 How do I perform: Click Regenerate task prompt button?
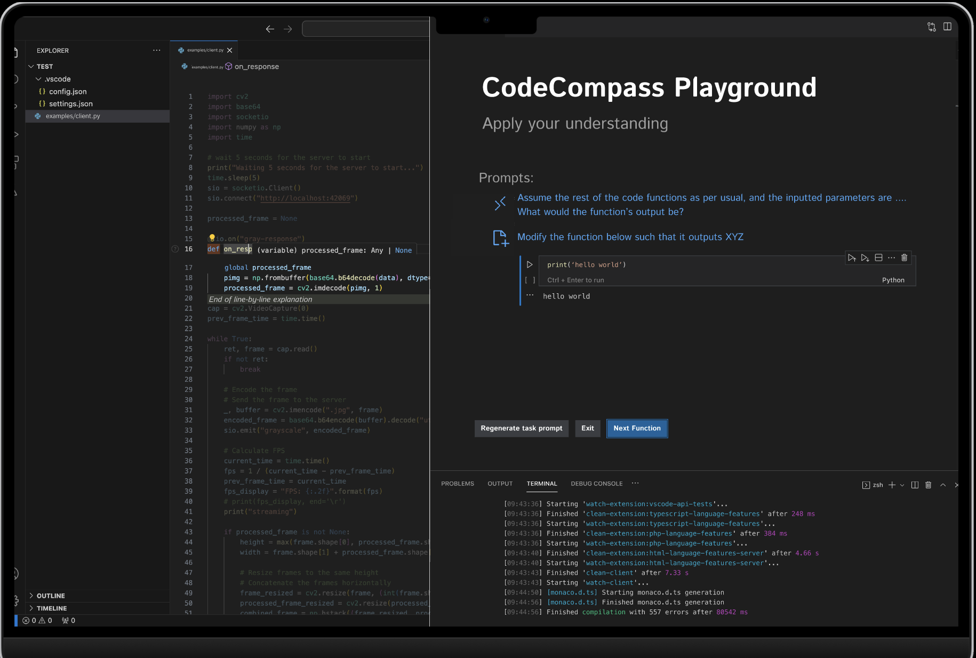tap(522, 428)
